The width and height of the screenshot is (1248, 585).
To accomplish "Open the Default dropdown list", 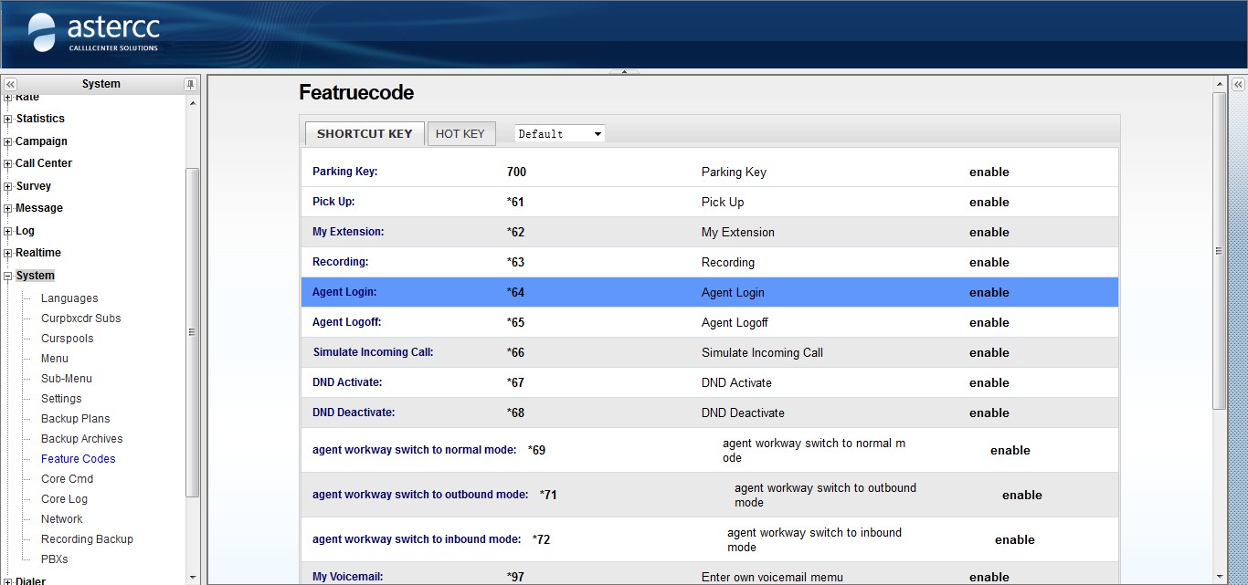I will (x=560, y=134).
